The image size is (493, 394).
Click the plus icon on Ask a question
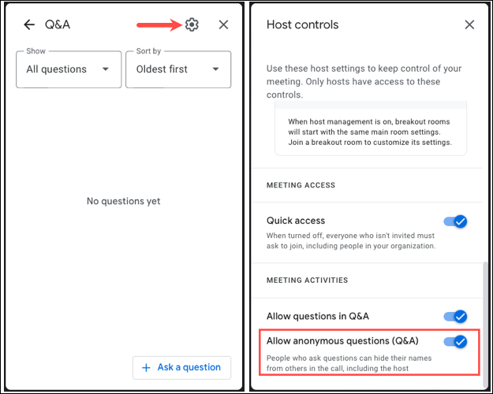click(146, 367)
